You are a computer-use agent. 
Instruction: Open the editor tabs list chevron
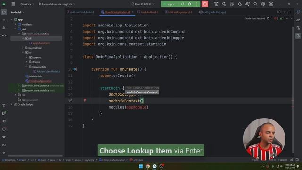(x=285, y=12)
